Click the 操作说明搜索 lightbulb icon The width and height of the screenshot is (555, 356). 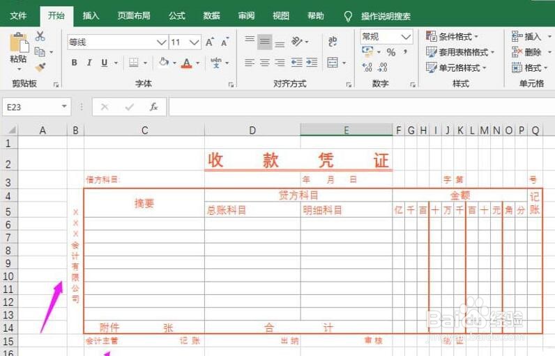pyautogui.click(x=348, y=16)
